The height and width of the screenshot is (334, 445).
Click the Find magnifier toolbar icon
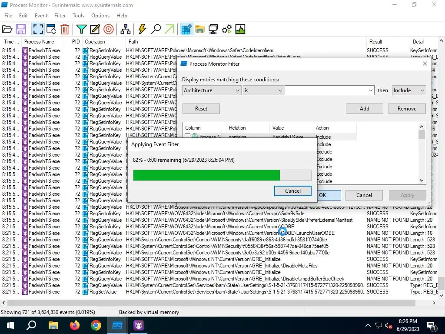coord(156,29)
